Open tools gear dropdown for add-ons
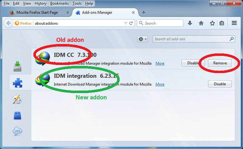The image size is (243, 149). [x=142, y=39]
